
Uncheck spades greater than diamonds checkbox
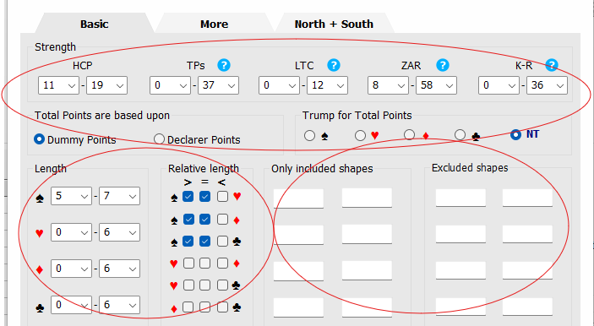(188, 220)
